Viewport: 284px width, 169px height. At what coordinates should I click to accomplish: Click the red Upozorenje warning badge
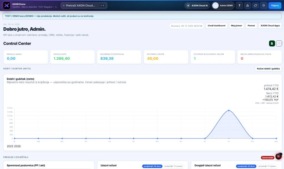268,158
